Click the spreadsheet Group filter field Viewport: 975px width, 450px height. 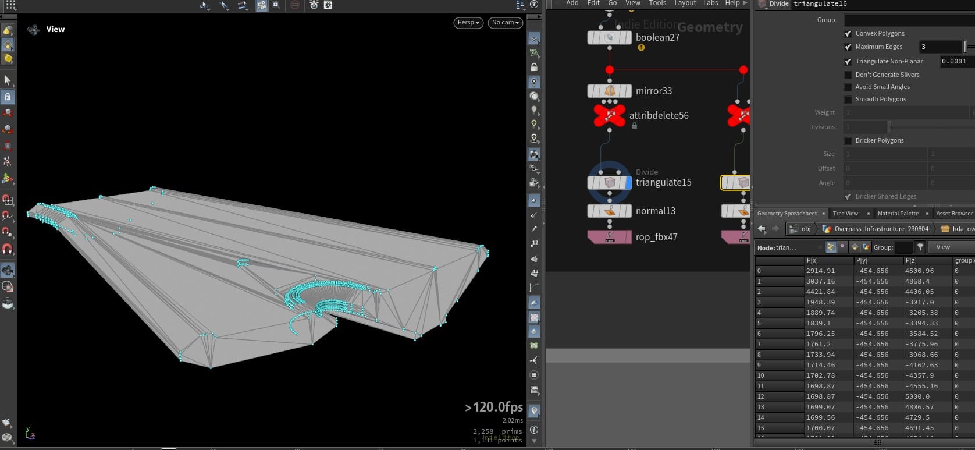903,247
